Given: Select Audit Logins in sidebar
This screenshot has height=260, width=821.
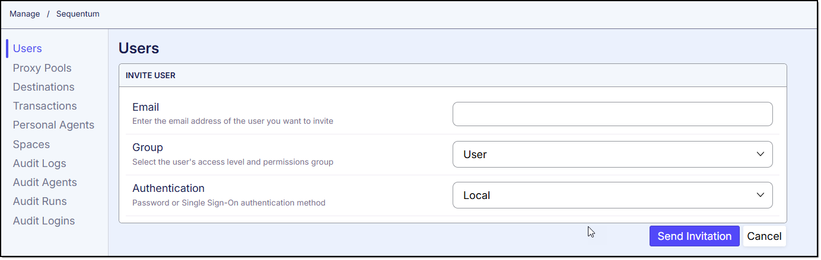Looking at the screenshot, I should (44, 221).
